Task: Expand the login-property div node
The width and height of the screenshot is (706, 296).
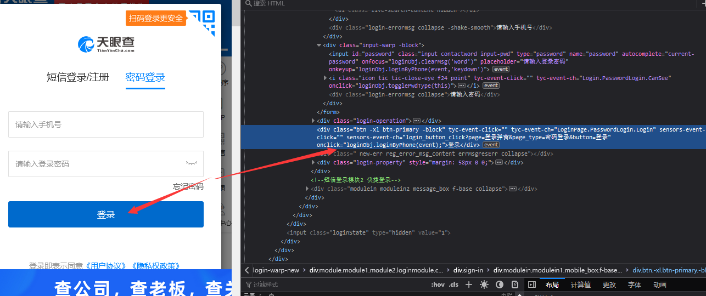Action: (313, 163)
